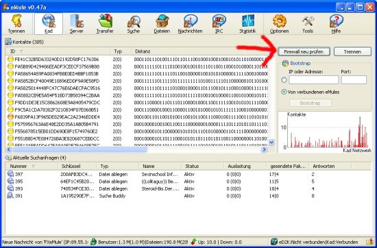Viewport: 377px width, 248px height.
Task: Open the IRC chat section
Action: pyautogui.click(x=219, y=24)
